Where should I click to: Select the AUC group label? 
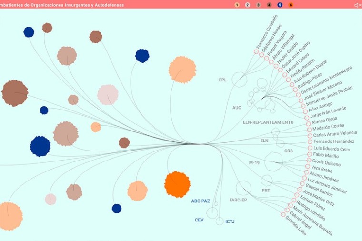[x=237, y=108]
